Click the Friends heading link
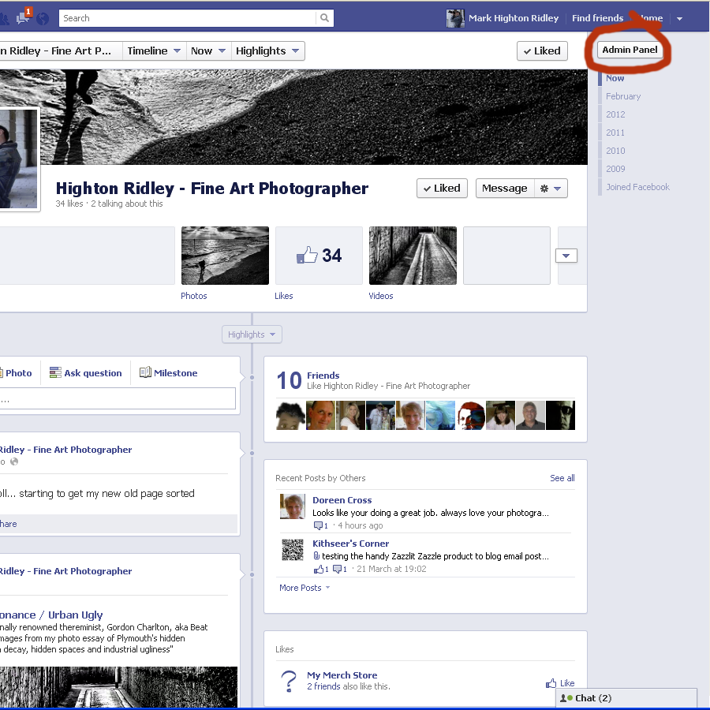The image size is (710, 710). click(x=323, y=376)
